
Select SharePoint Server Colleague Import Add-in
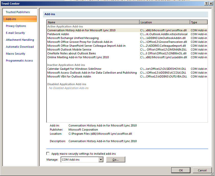(127, 46)
